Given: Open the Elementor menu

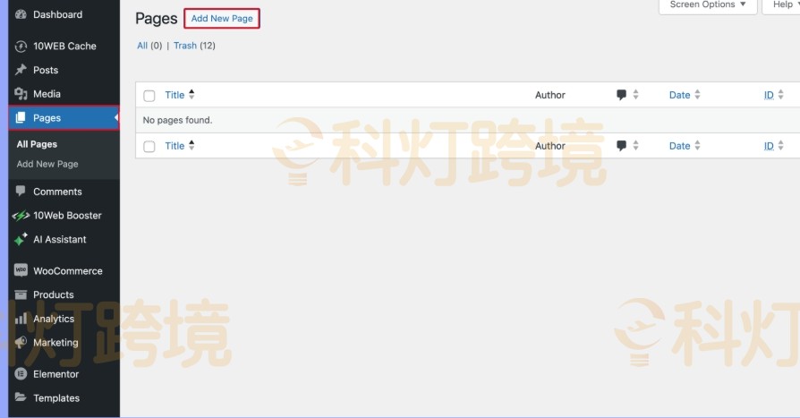Looking at the screenshot, I should [x=64, y=374].
